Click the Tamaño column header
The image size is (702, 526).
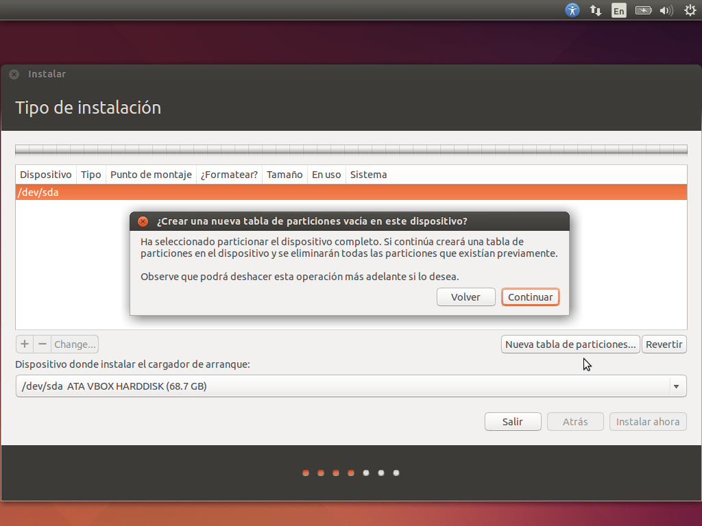285,175
